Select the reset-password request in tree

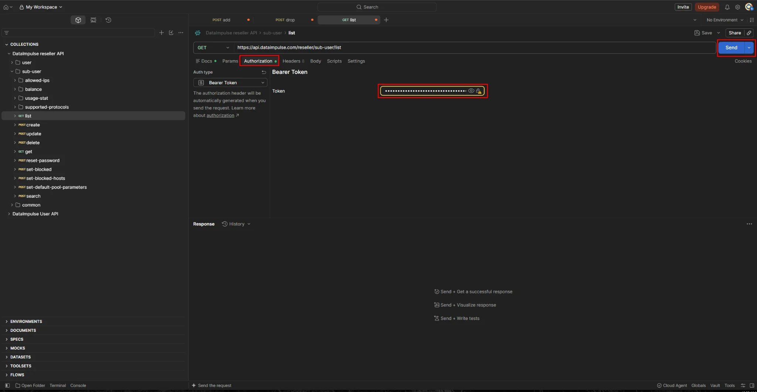pos(43,160)
